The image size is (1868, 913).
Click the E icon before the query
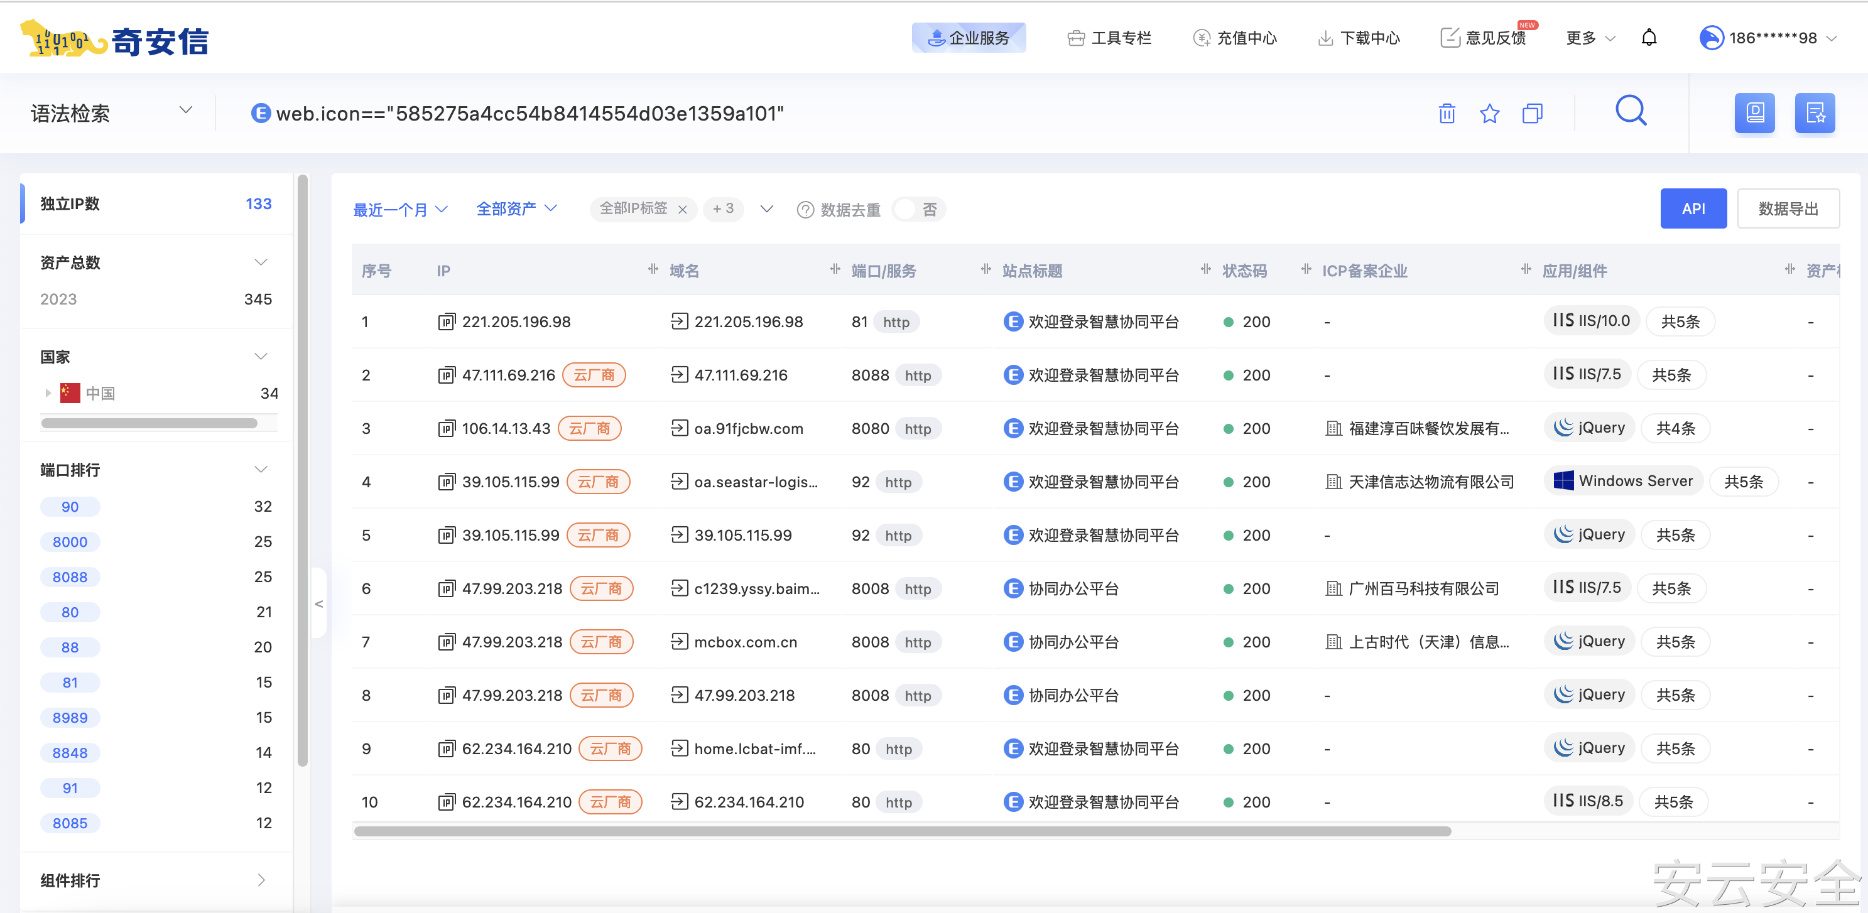click(260, 113)
